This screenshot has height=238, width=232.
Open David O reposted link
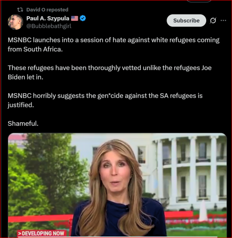pos(47,10)
